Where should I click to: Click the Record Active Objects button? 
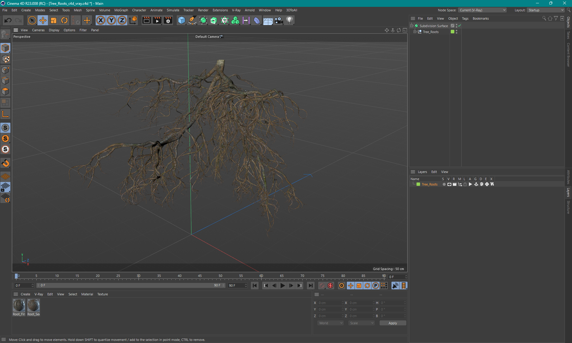click(x=322, y=286)
